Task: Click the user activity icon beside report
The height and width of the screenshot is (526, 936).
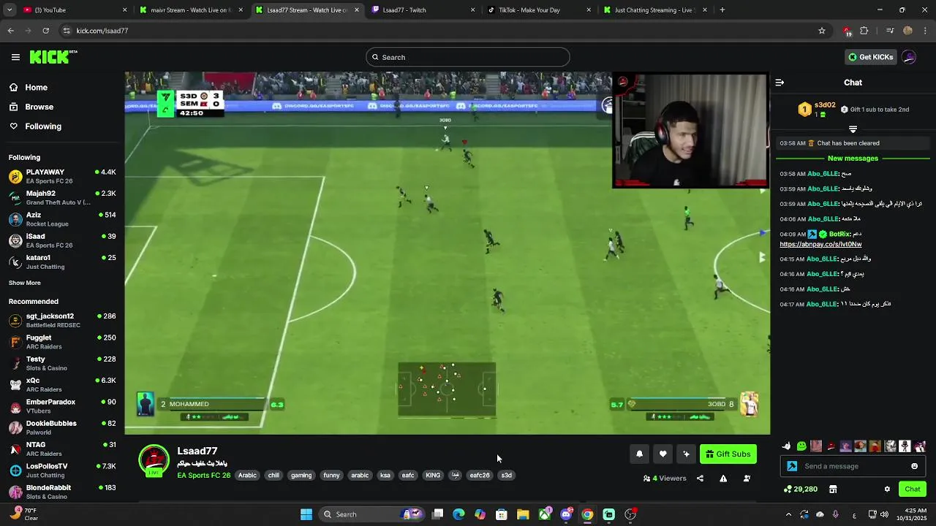Action: click(x=747, y=479)
